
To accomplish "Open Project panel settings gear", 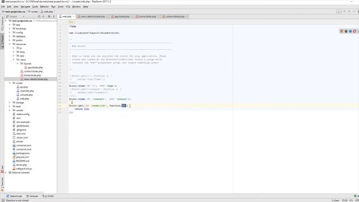I will click(49, 16).
